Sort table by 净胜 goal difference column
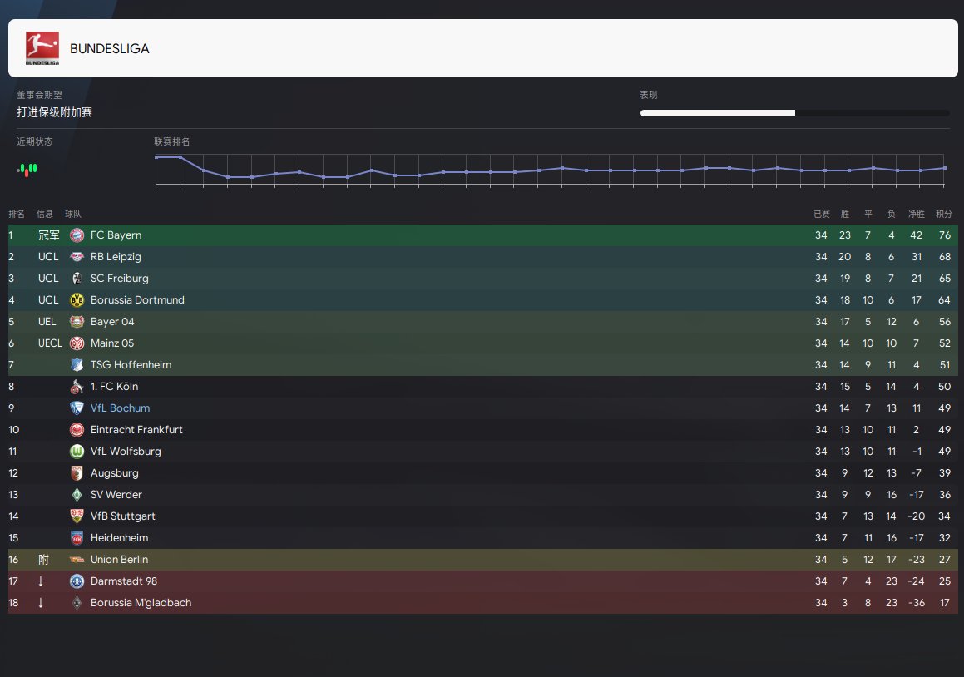The width and height of the screenshot is (964, 677). [916, 215]
